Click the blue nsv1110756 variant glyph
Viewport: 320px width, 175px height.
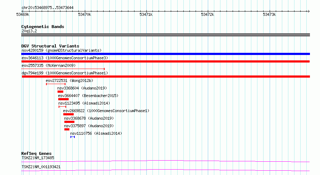[73, 137]
